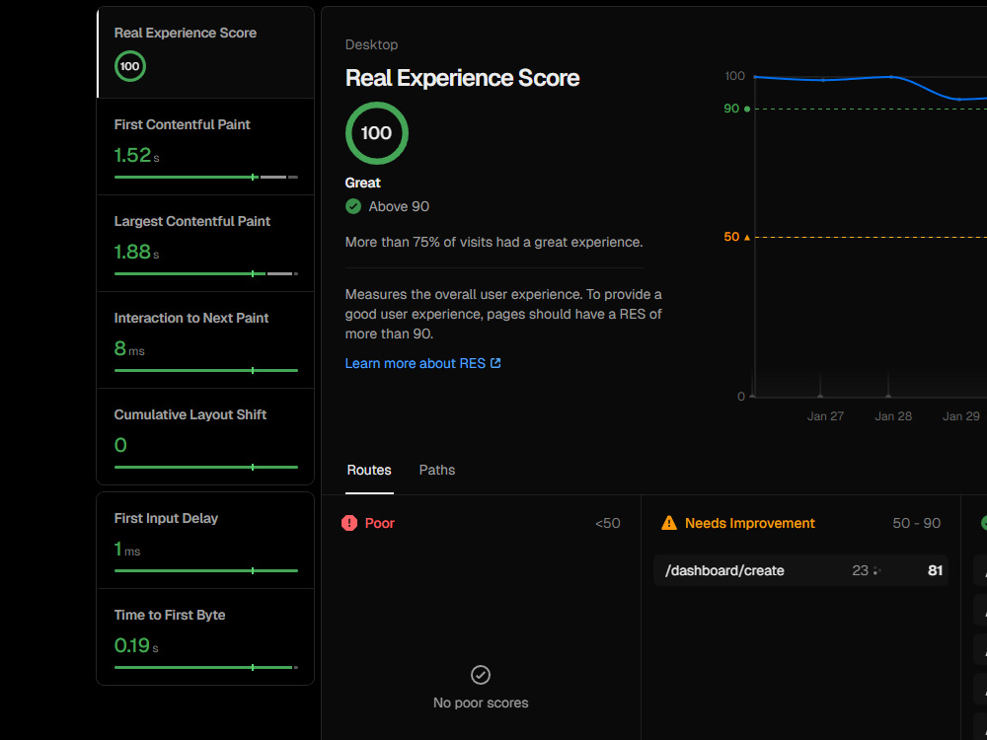Click the Jan 27 label on chart axis

coord(825,416)
